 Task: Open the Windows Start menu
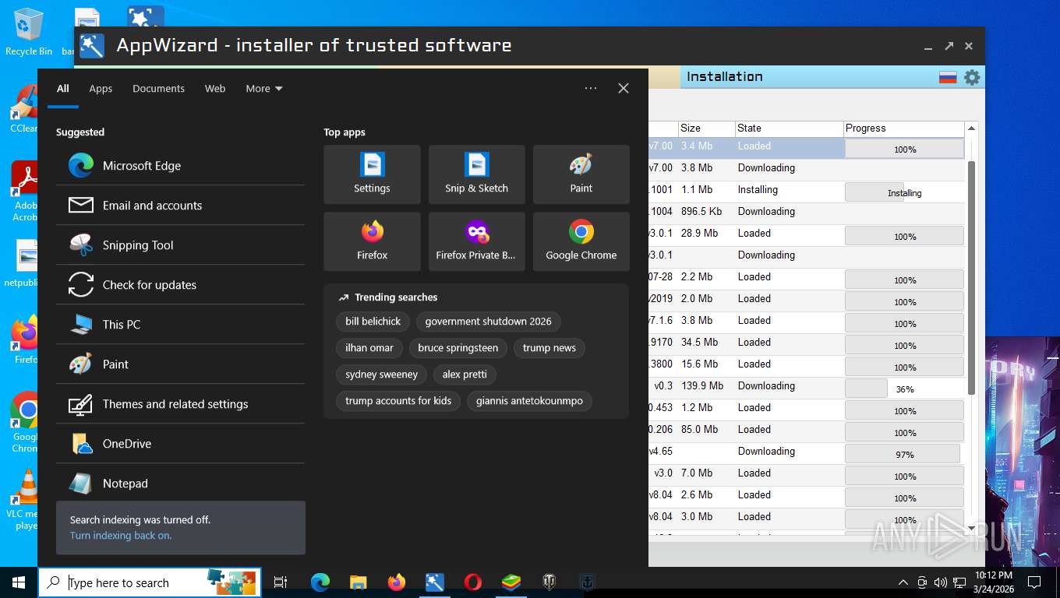(19, 582)
